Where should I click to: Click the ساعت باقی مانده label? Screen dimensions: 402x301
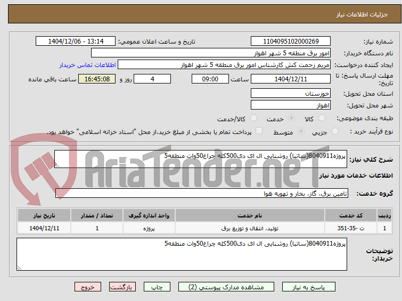click(52, 79)
